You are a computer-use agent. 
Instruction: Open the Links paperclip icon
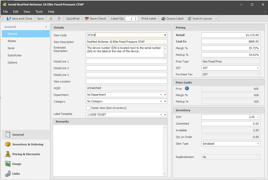click(8, 174)
